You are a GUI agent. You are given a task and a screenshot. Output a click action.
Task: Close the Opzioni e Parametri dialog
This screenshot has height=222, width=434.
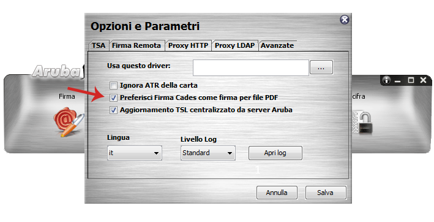(x=344, y=20)
